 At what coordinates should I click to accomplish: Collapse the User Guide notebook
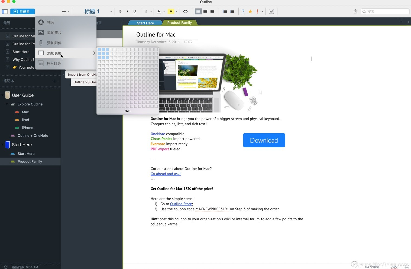pyautogui.click(x=3, y=95)
